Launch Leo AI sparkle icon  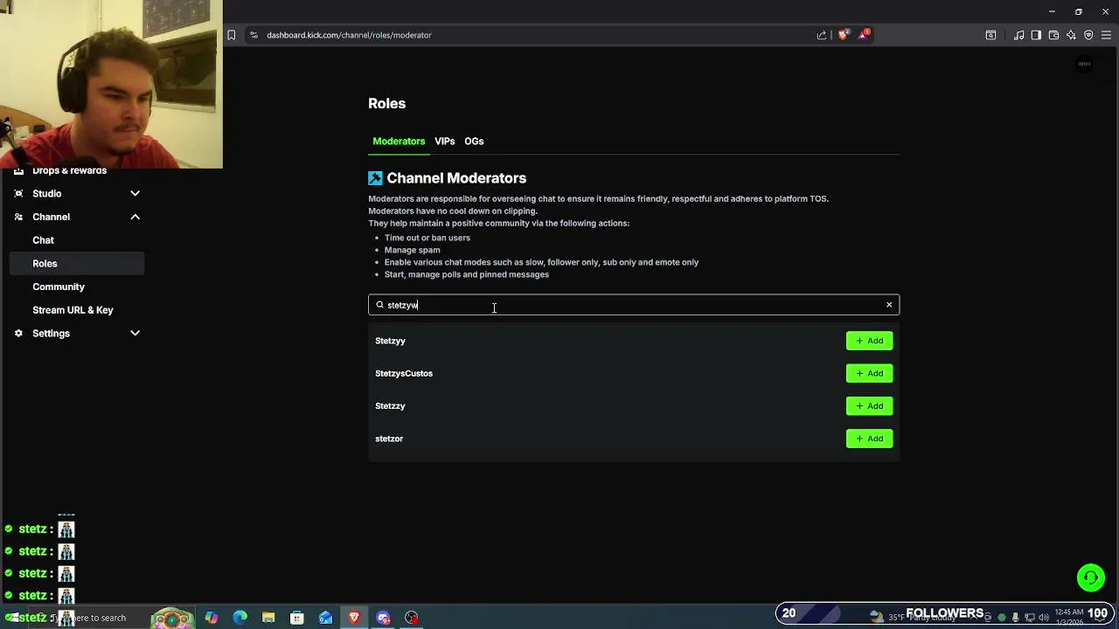(1071, 35)
